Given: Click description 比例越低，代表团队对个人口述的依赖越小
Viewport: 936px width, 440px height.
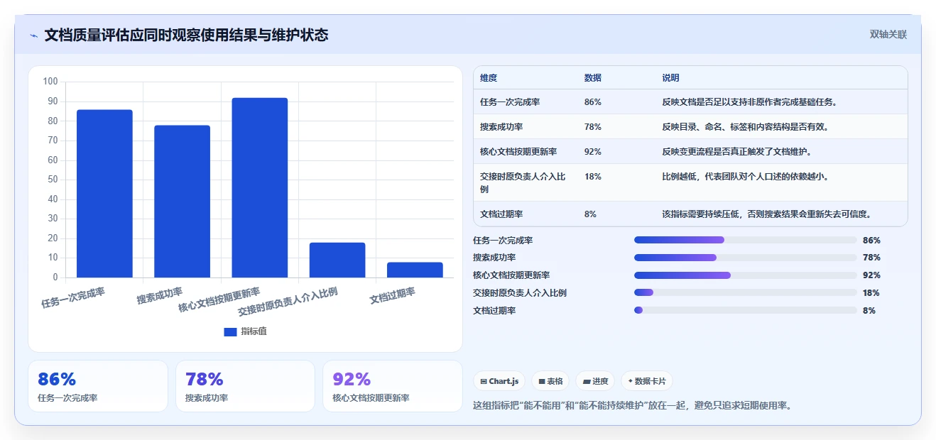Looking at the screenshot, I should [746, 177].
